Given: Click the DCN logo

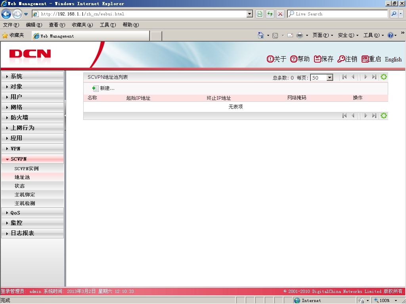Looking at the screenshot, I should pos(30,54).
